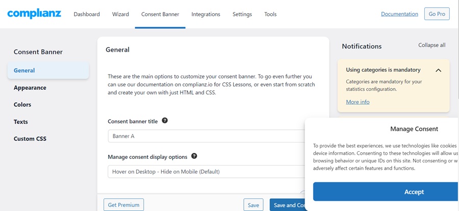Open the Colors section in sidebar

22,105
